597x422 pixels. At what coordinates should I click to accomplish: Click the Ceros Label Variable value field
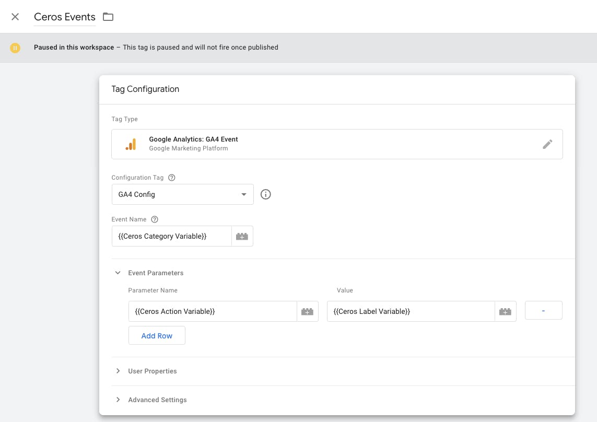point(411,311)
